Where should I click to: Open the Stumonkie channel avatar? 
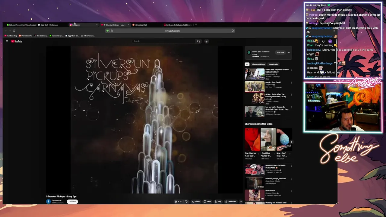[x=48, y=201]
